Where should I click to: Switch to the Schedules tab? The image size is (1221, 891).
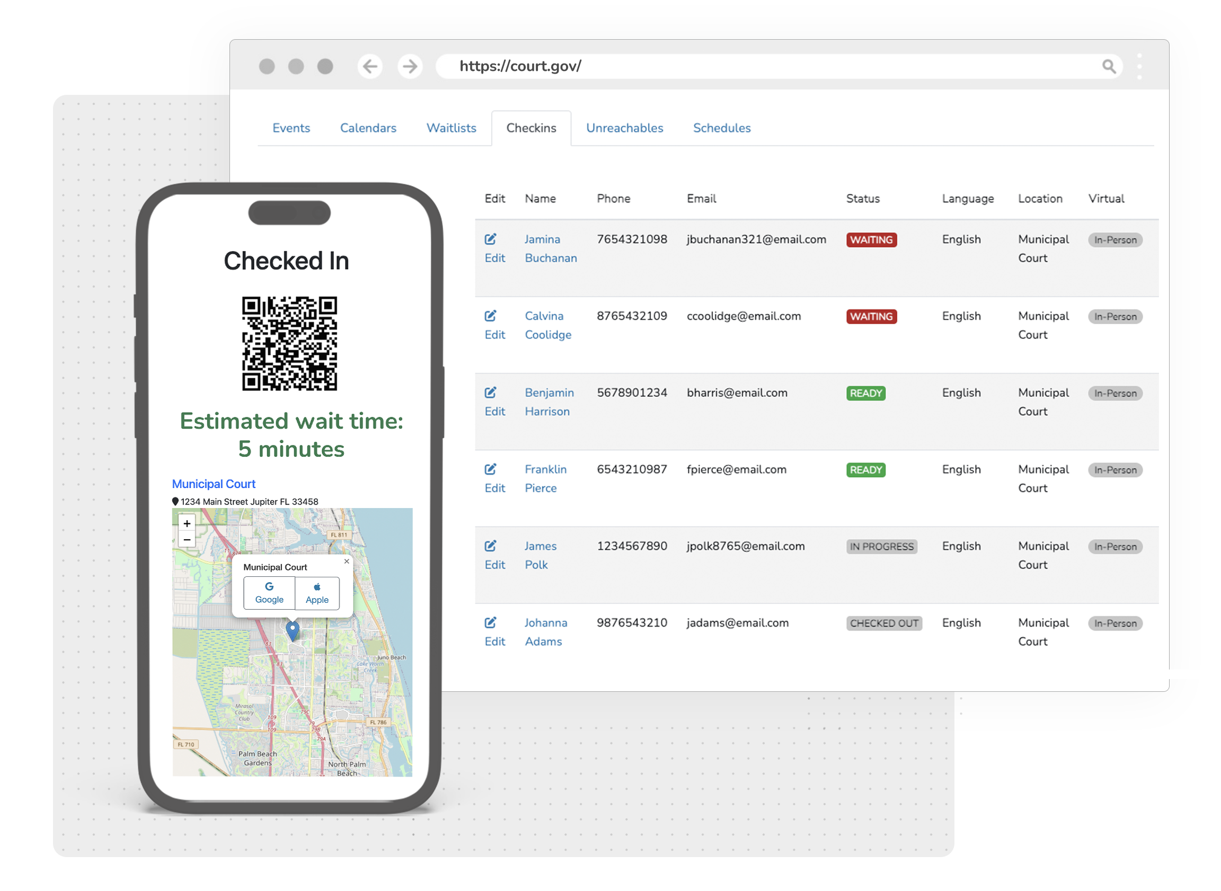[x=721, y=128]
